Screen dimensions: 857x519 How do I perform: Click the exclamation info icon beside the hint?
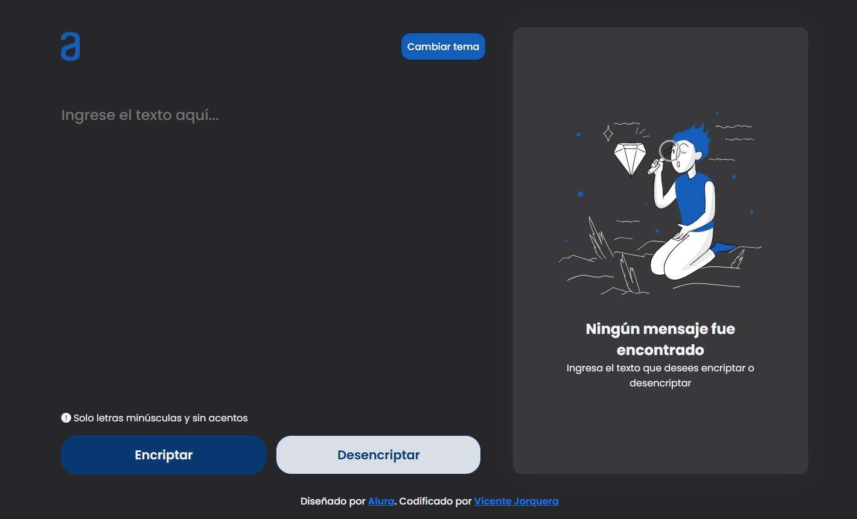point(66,417)
